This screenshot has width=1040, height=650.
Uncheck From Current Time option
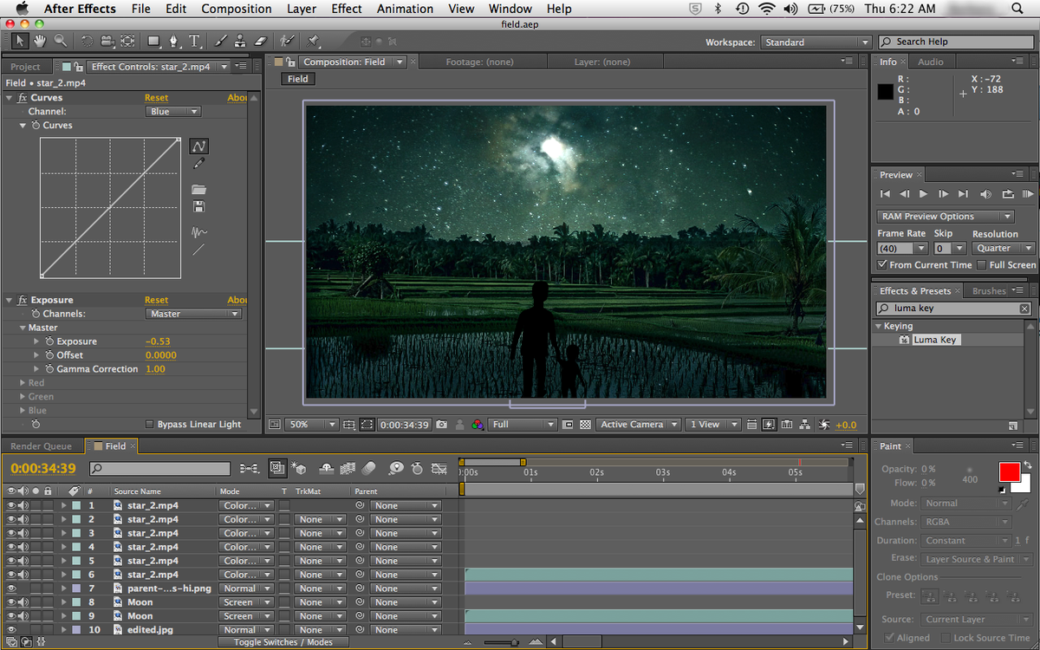[x=882, y=265]
